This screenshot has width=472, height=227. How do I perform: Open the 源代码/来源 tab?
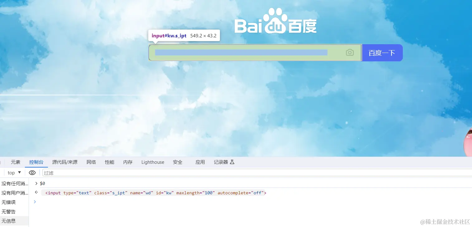[x=65, y=162]
